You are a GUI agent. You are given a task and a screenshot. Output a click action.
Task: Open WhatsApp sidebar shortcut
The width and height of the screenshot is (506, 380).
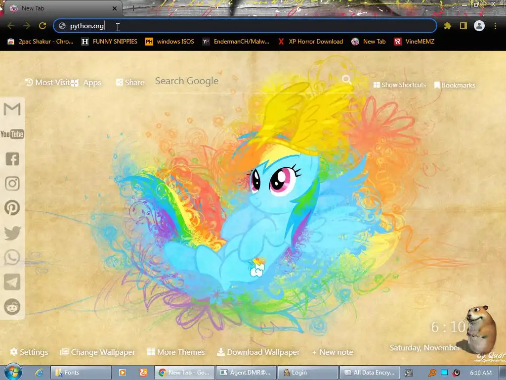coord(12,257)
